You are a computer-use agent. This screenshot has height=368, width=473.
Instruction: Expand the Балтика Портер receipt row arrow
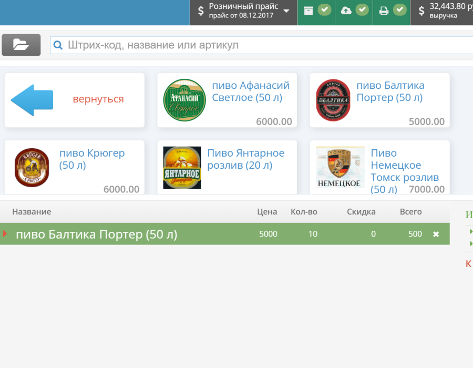point(5,233)
